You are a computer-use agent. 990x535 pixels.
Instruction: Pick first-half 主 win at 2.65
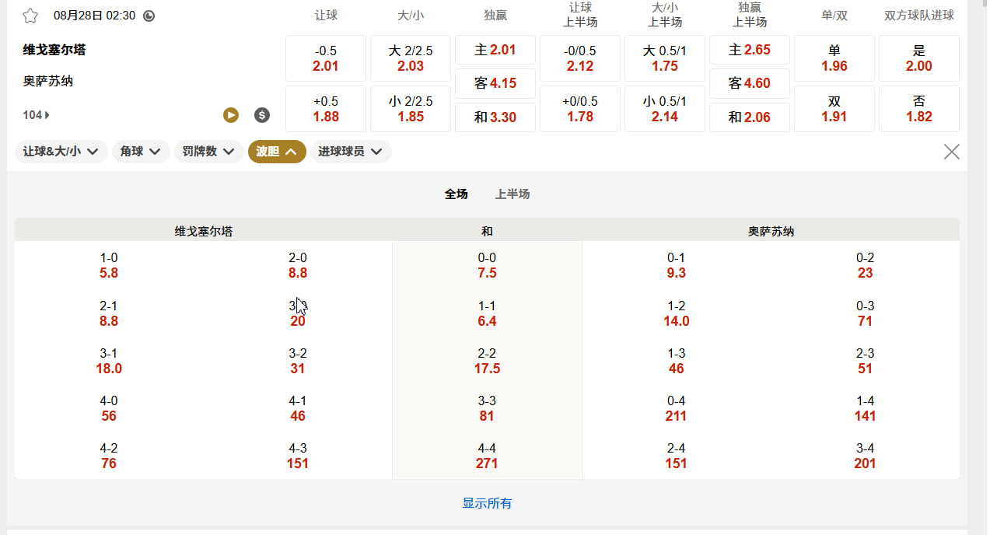point(750,50)
